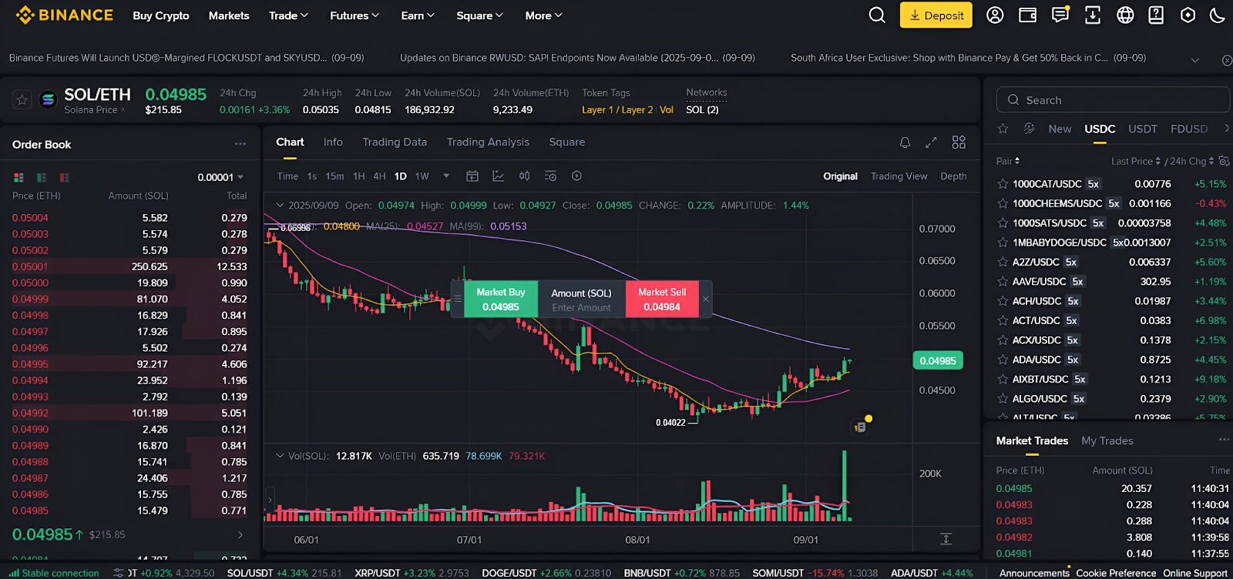Toggle dark mode with the moon icon

(1218, 15)
